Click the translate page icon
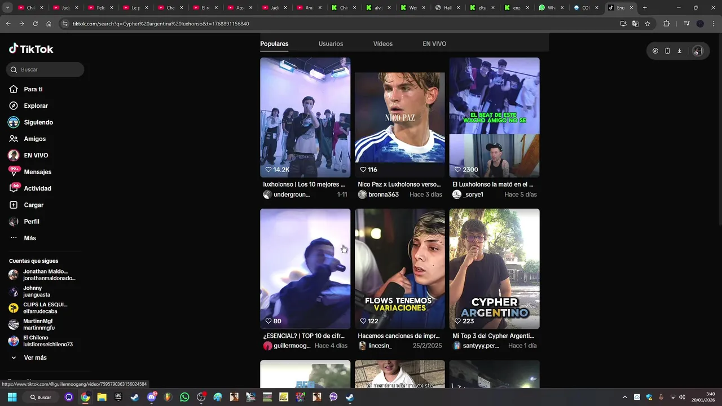Image resolution: width=722 pixels, height=406 pixels. (x=635, y=24)
